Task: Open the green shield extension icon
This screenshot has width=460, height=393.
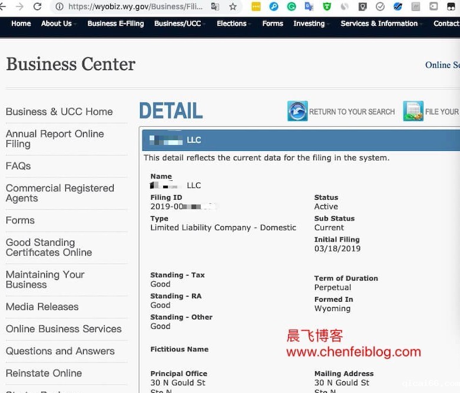Action: click(327, 7)
